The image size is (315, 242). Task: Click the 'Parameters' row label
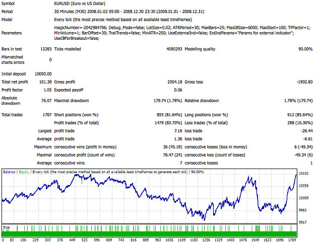[x=12, y=33]
